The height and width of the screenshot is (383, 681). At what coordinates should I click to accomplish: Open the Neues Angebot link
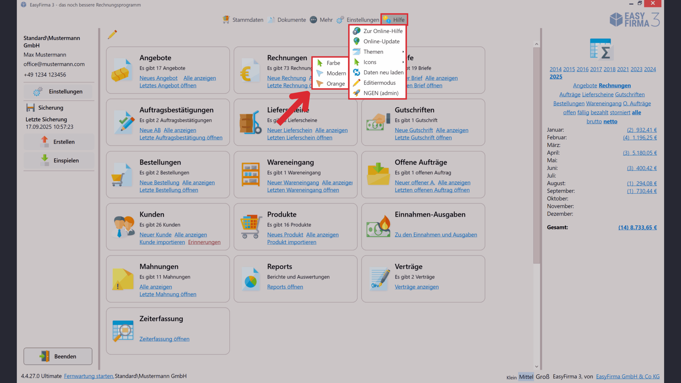coord(158,78)
